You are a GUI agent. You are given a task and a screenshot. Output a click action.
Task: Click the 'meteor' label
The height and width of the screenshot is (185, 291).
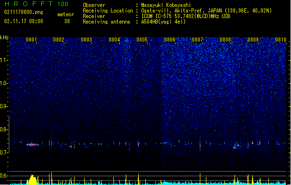[x=66, y=14]
